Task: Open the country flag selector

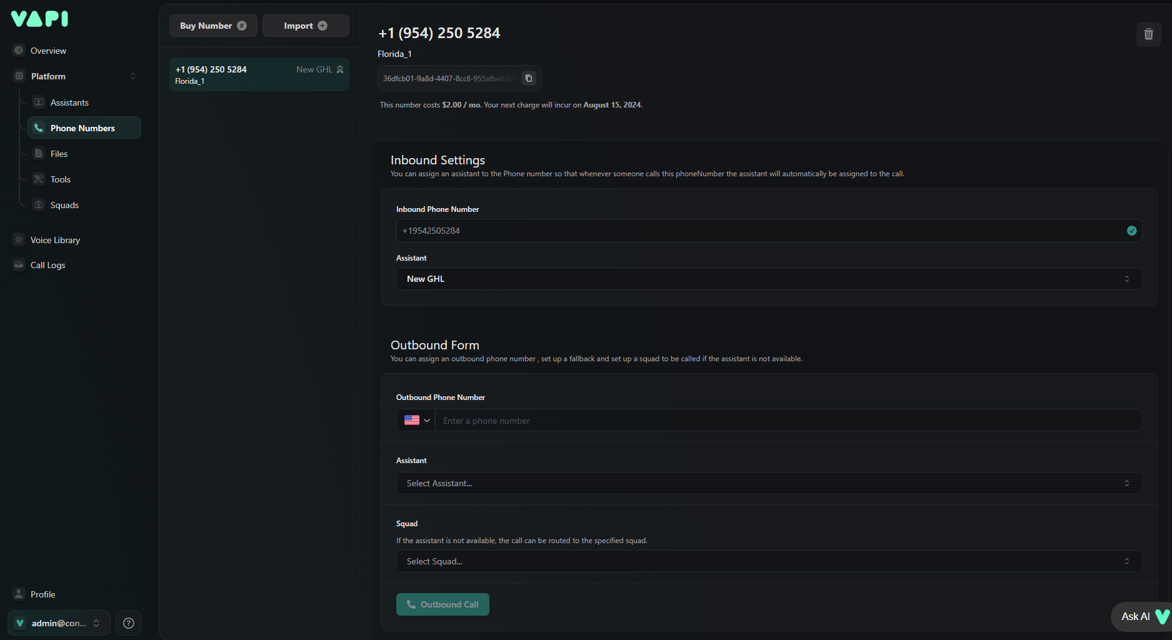Action: 416,421
